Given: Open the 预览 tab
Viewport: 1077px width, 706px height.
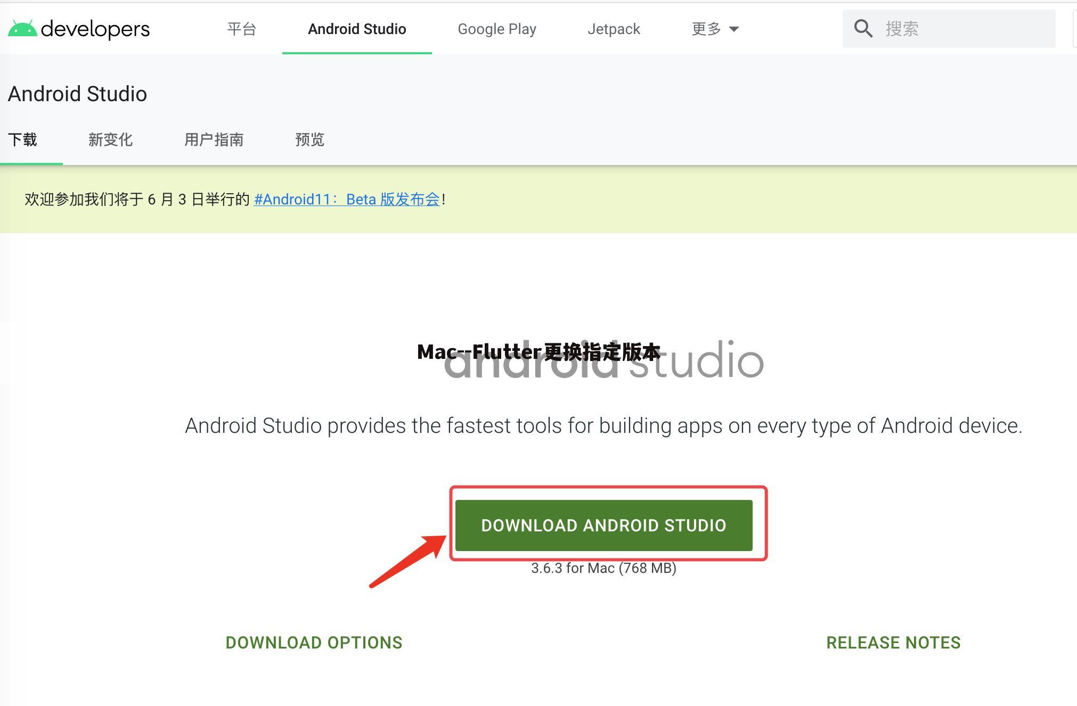Looking at the screenshot, I should (309, 139).
